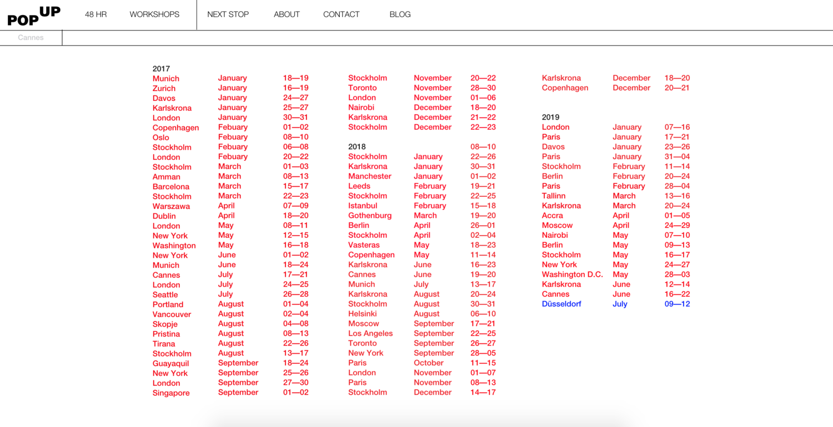Click Accra April 01—05 entry

click(x=616, y=216)
